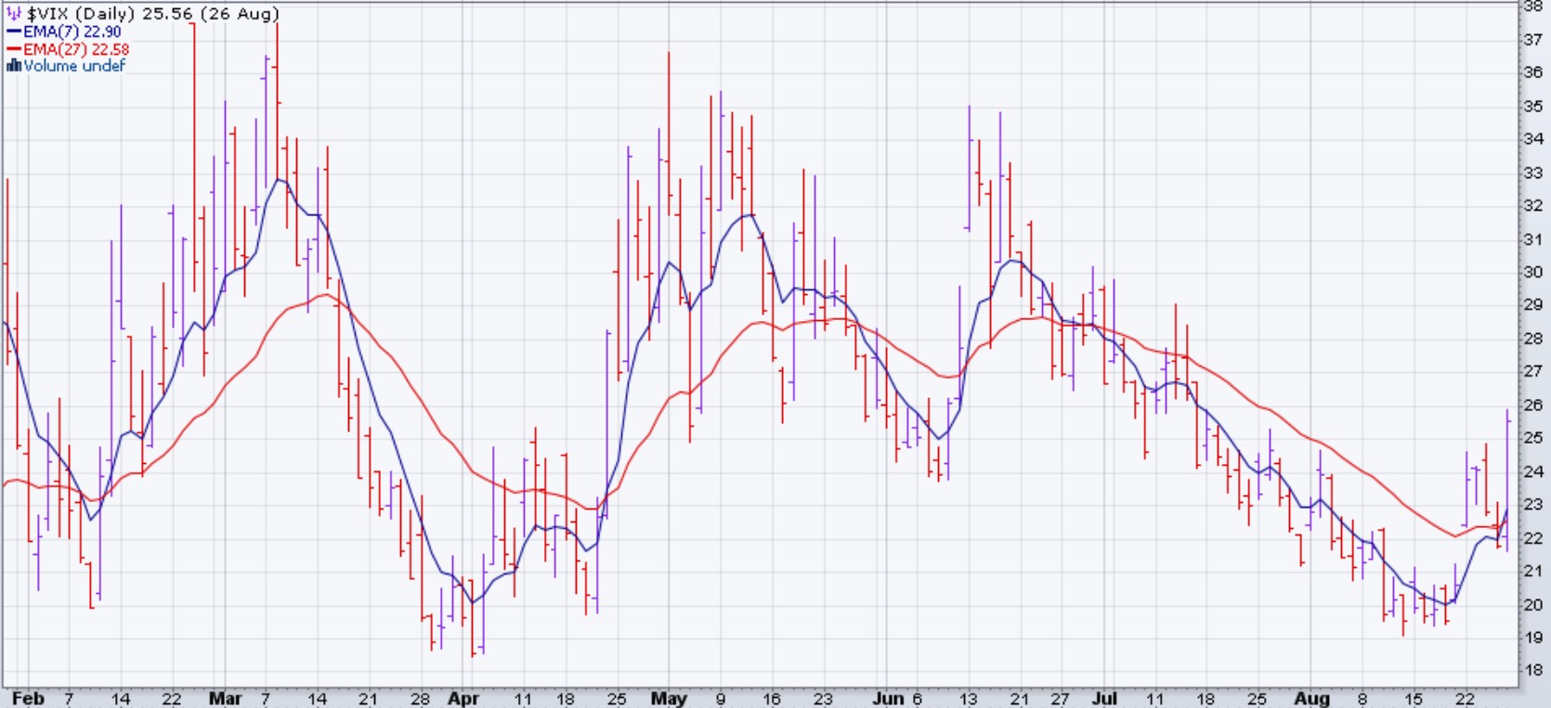Viewport: 1551px width, 708px height.
Task: Click the 35 value on price axis
Action: (1532, 106)
